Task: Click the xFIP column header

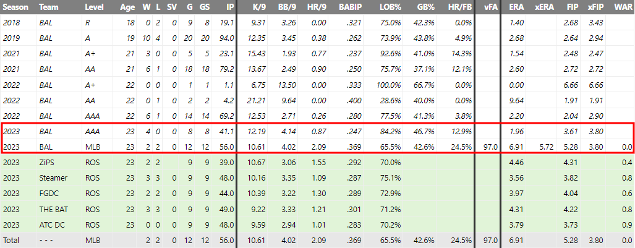Action: click(595, 7)
